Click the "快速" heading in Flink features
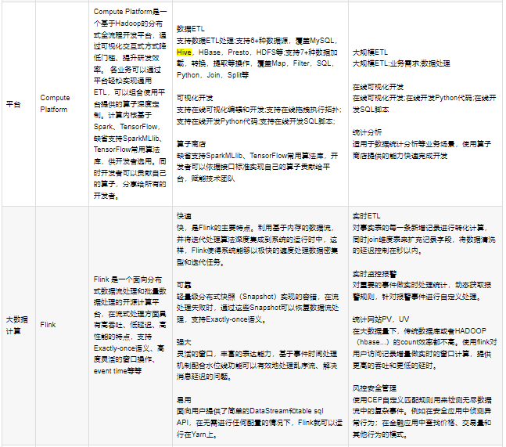Viewport: 506px width, 447px height. [184, 216]
